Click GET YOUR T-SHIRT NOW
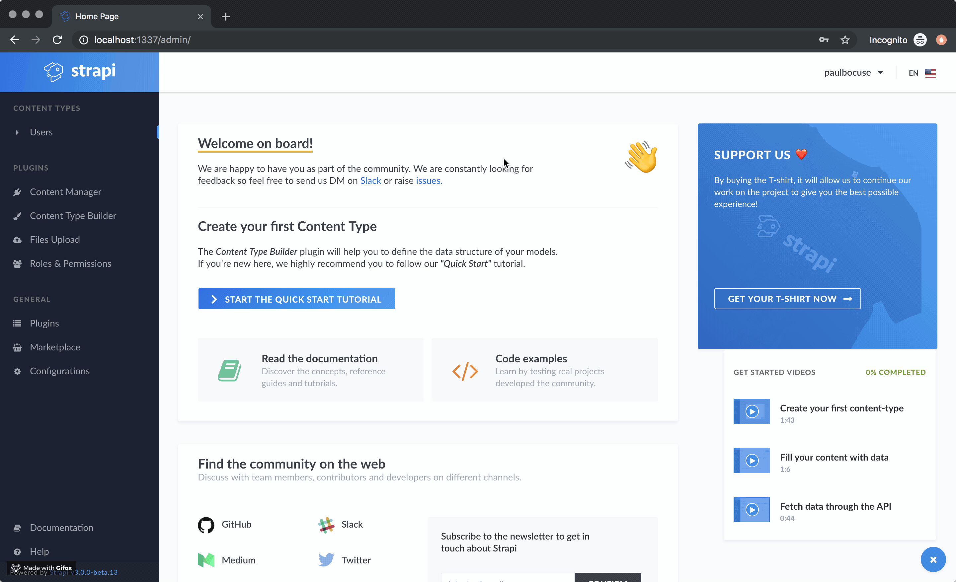This screenshot has width=956, height=582. [787, 299]
